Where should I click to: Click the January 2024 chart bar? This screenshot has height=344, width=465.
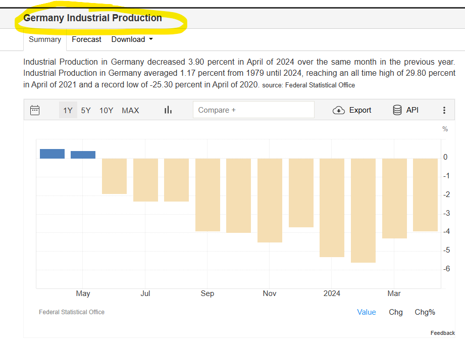pyautogui.click(x=332, y=208)
